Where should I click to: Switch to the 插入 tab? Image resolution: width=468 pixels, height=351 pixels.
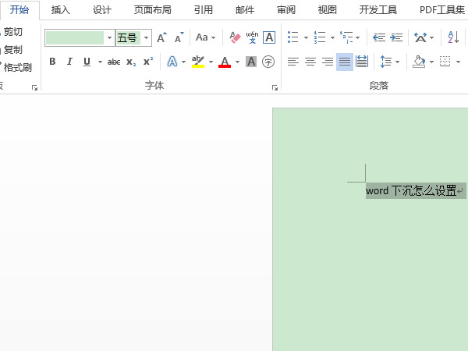tap(60, 9)
